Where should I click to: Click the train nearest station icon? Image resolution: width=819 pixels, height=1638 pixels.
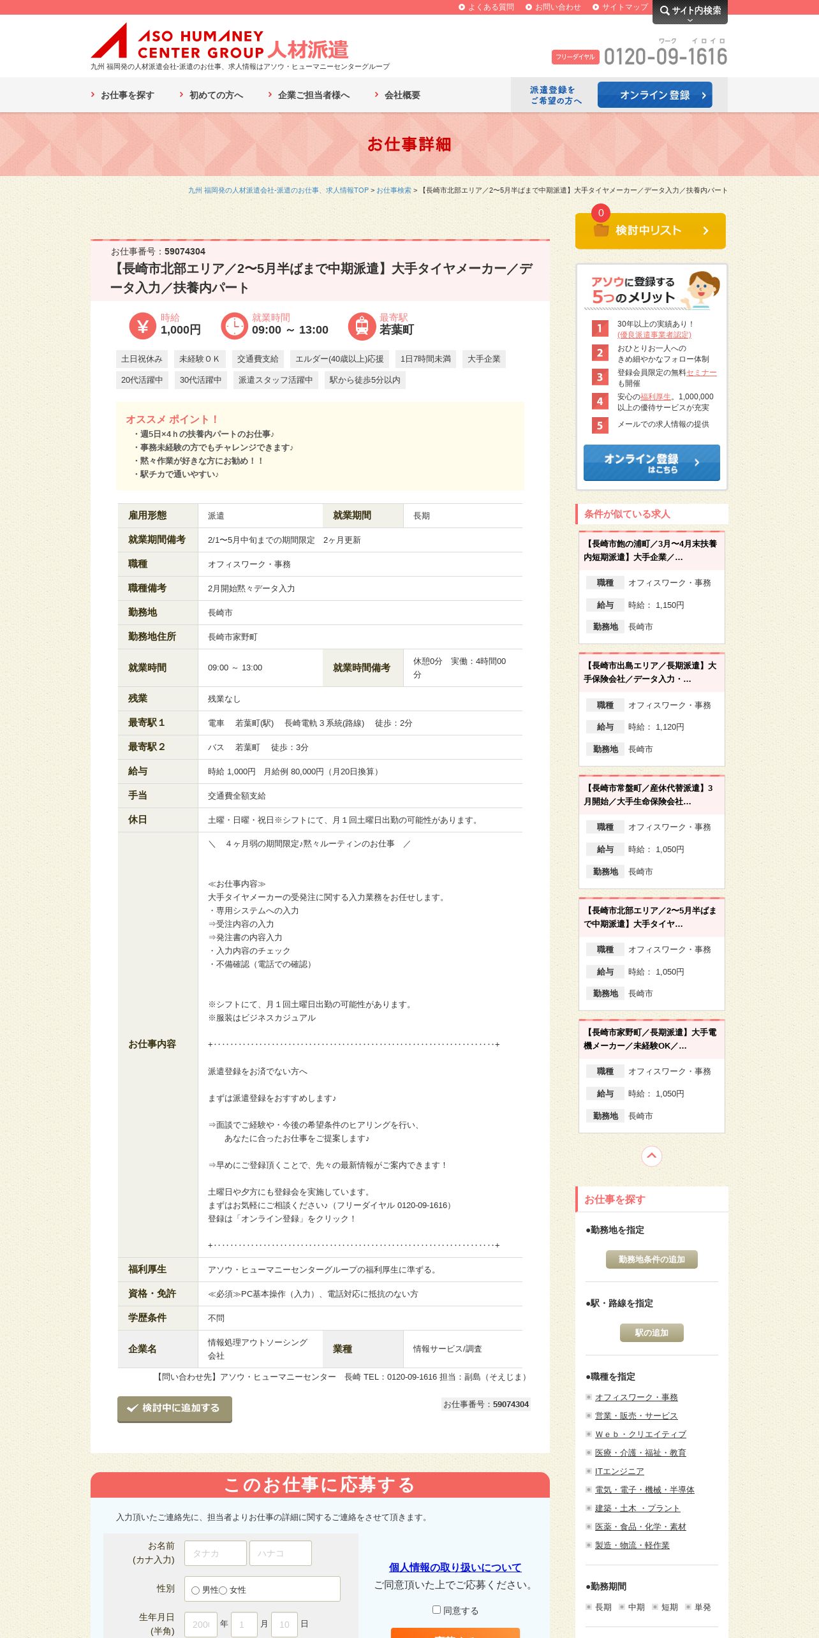point(362,326)
